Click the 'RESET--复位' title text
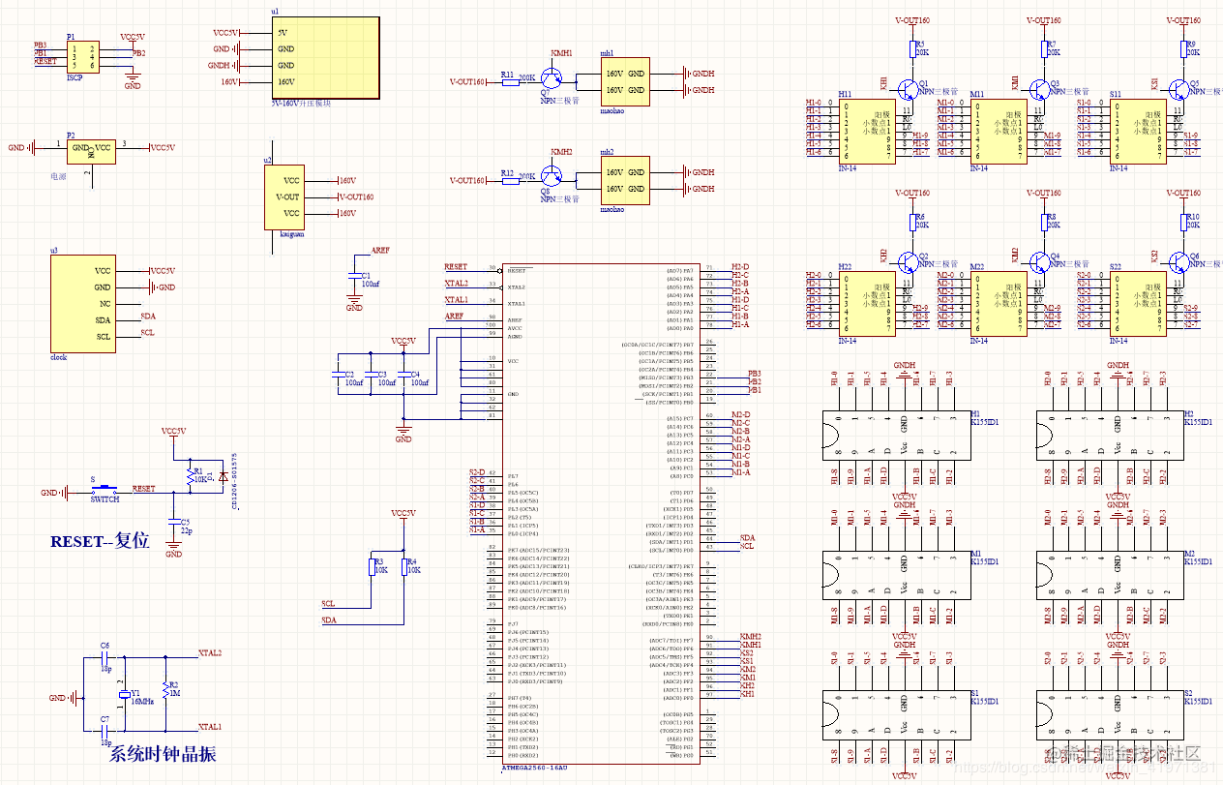The width and height of the screenshot is (1223, 785). coord(100,541)
